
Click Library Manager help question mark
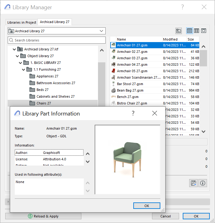click(182, 7)
